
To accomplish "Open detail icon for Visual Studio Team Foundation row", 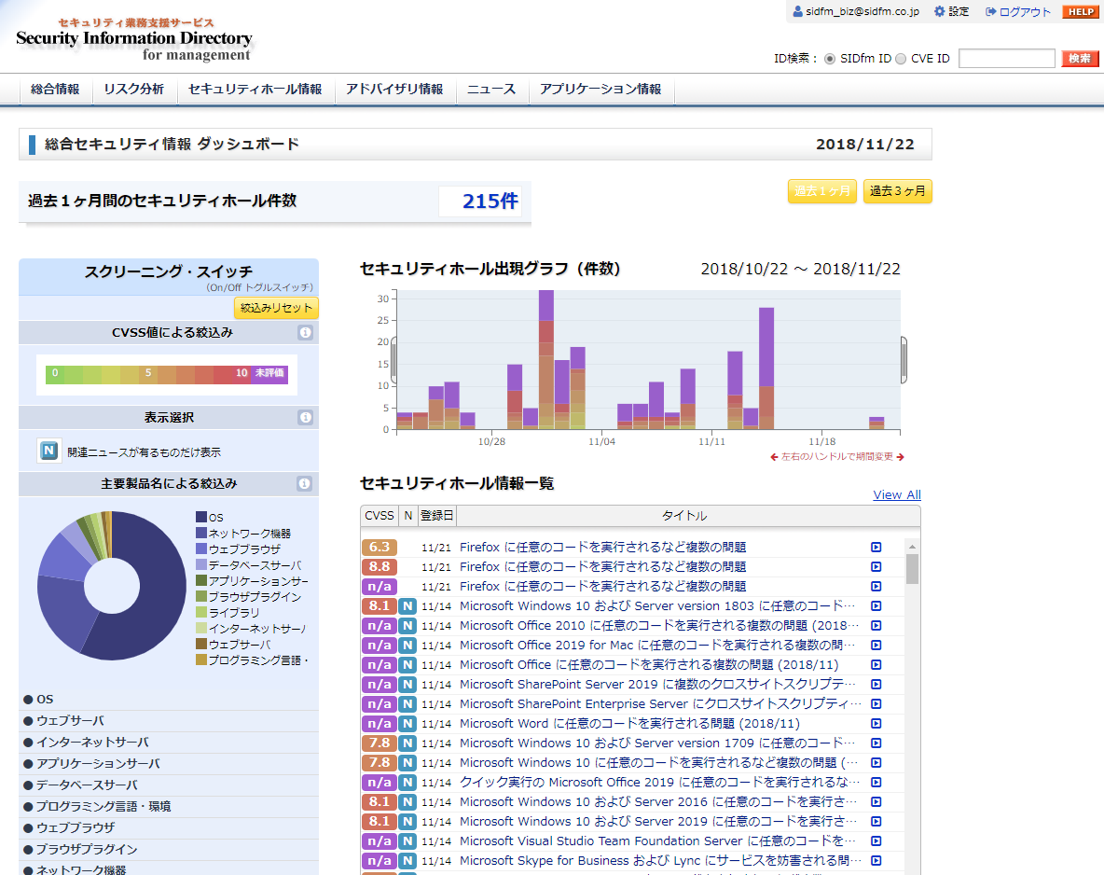I will [876, 841].
